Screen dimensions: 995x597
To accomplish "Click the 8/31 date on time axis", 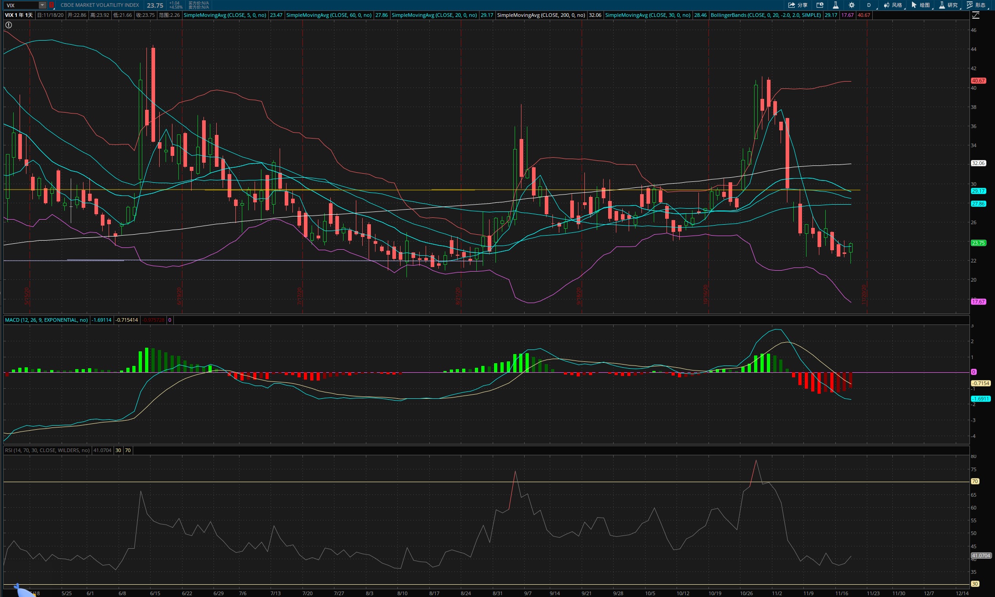I will pyautogui.click(x=497, y=593).
